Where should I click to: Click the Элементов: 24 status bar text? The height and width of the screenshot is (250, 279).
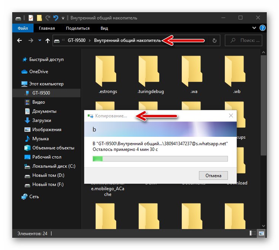coord(32,234)
